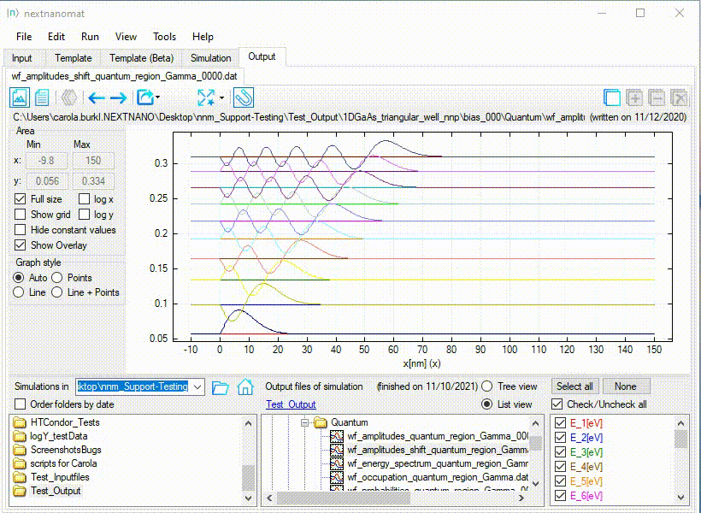Collapse the Quantum folder tree node
Viewport: 701px width, 513px height.
(x=304, y=422)
